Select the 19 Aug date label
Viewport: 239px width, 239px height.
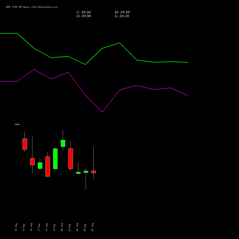(x=54, y=227)
